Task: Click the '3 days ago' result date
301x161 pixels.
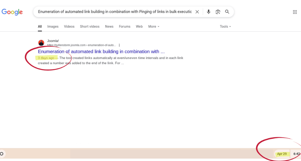Action: pyautogui.click(x=46, y=58)
